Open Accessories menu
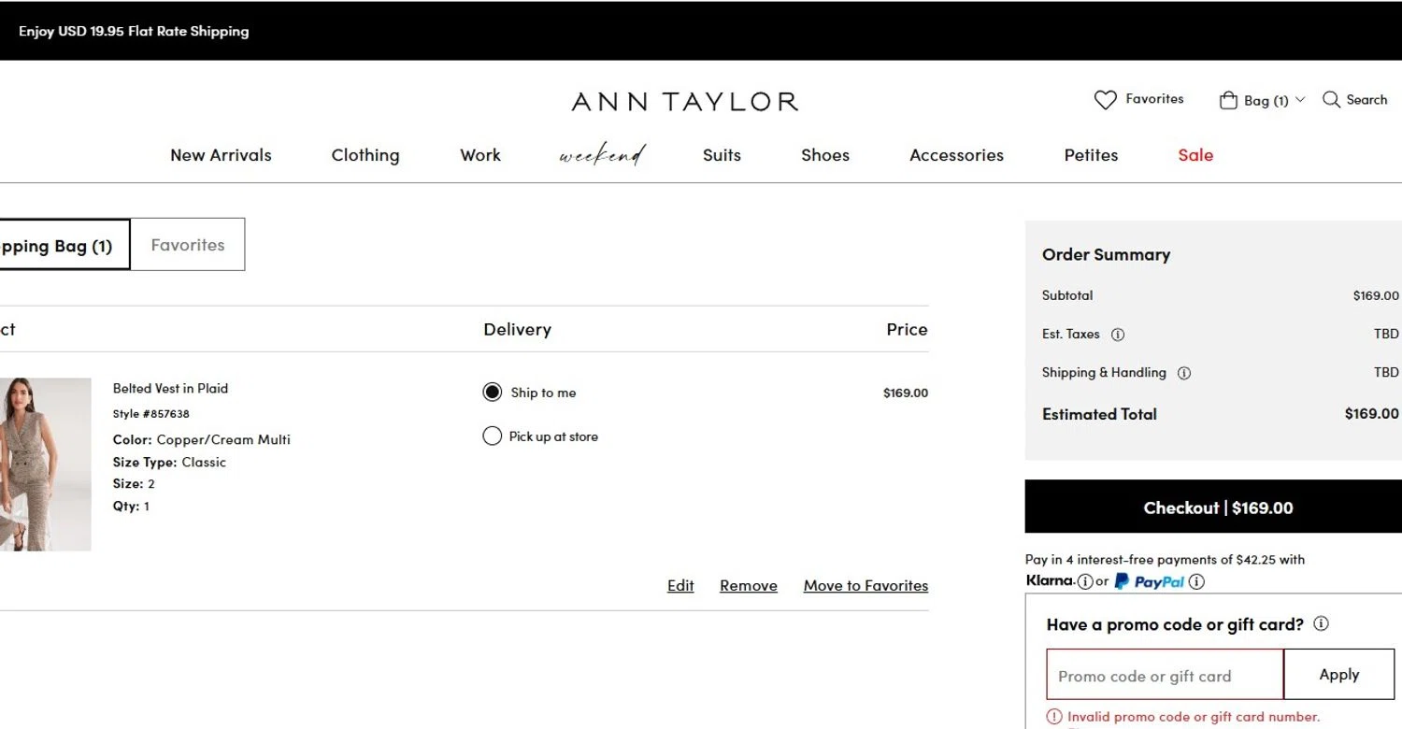The width and height of the screenshot is (1402, 729). coord(956,155)
